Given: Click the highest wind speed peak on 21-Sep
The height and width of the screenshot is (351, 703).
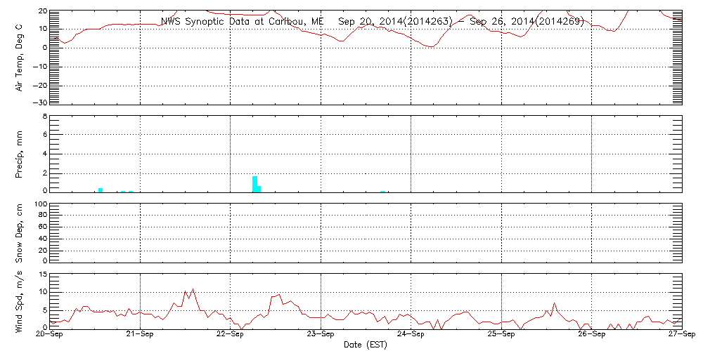Looking at the screenshot, I should tap(193, 289).
